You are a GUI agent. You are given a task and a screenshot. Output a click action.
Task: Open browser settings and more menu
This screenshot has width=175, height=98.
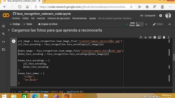point(170,7)
